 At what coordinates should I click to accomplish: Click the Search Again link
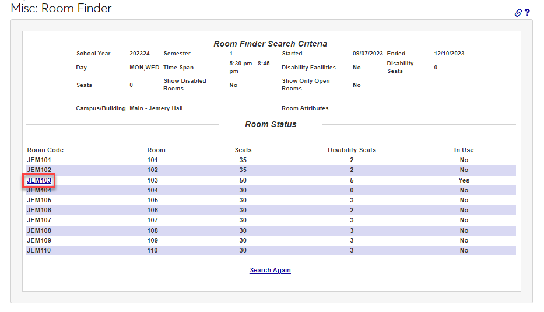(x=270, y=270)
